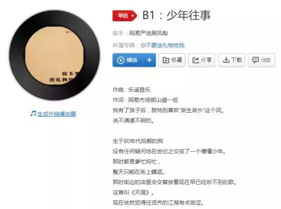281x209 pixels.
Task: Click the lyric line 生于80年代后期的我
Action: [137, 141]
